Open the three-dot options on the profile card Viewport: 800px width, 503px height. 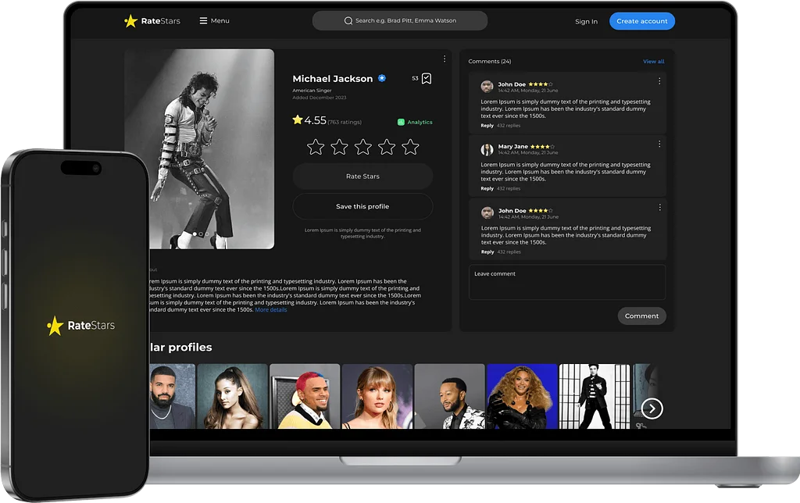click(445, 59)
